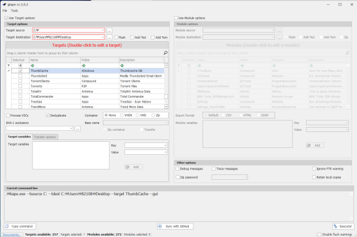Click the Execute! button
The width and height of the screenshot is (357, 237).
(343, 227)
